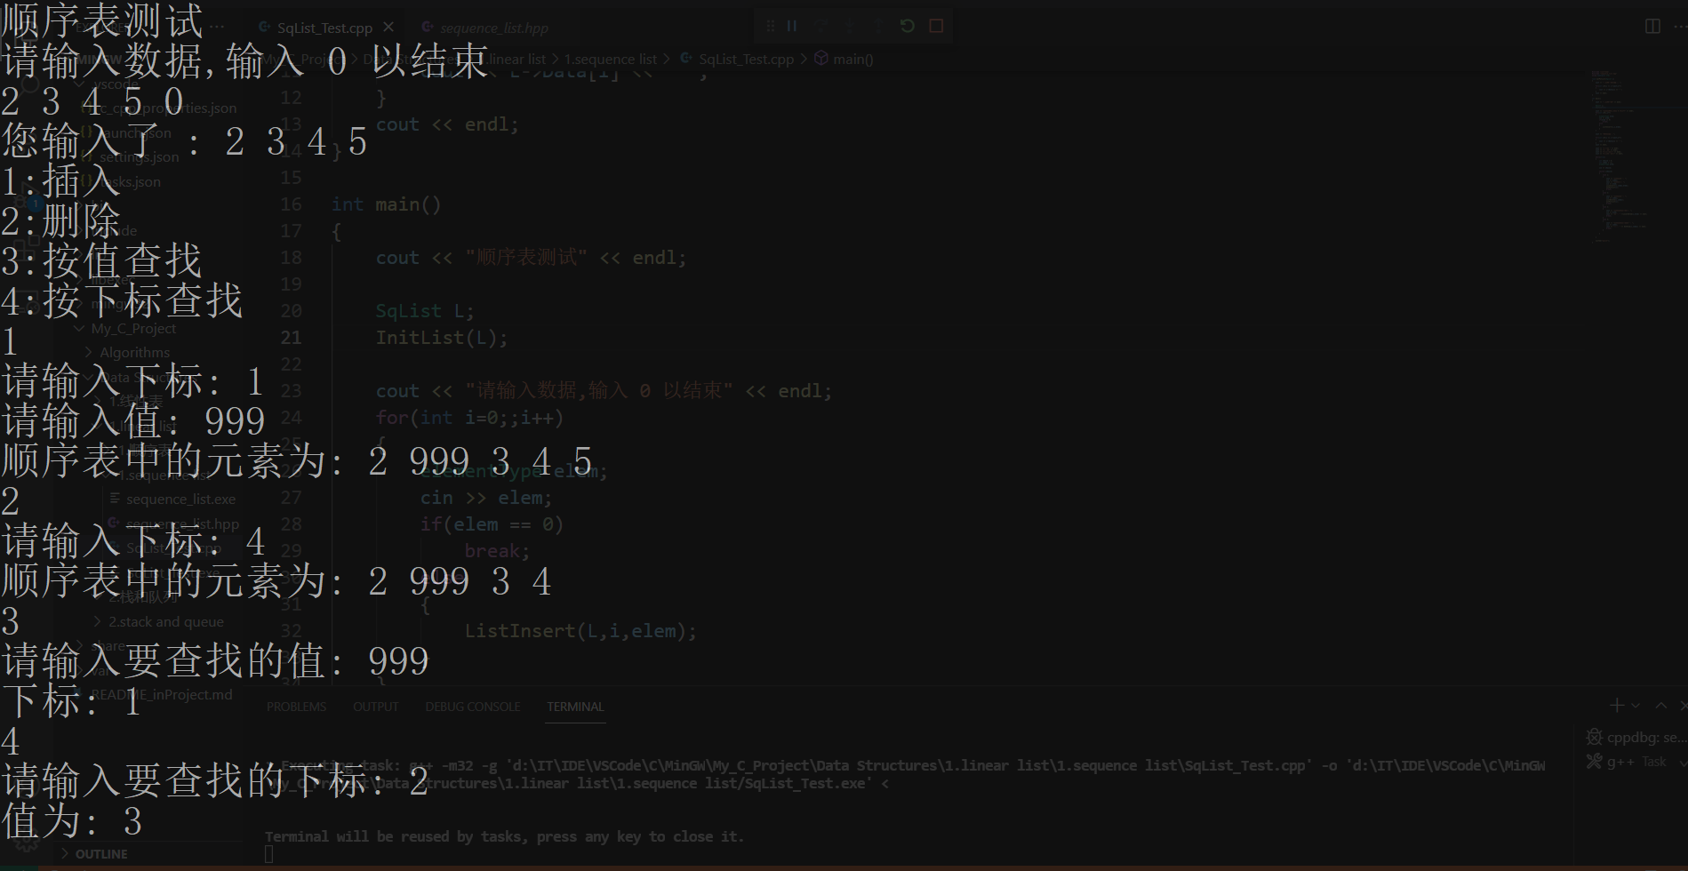Screen dimensions: 1688x871
Task: Close the SqList_Test.cpp tab
Action: pos(388,28)
